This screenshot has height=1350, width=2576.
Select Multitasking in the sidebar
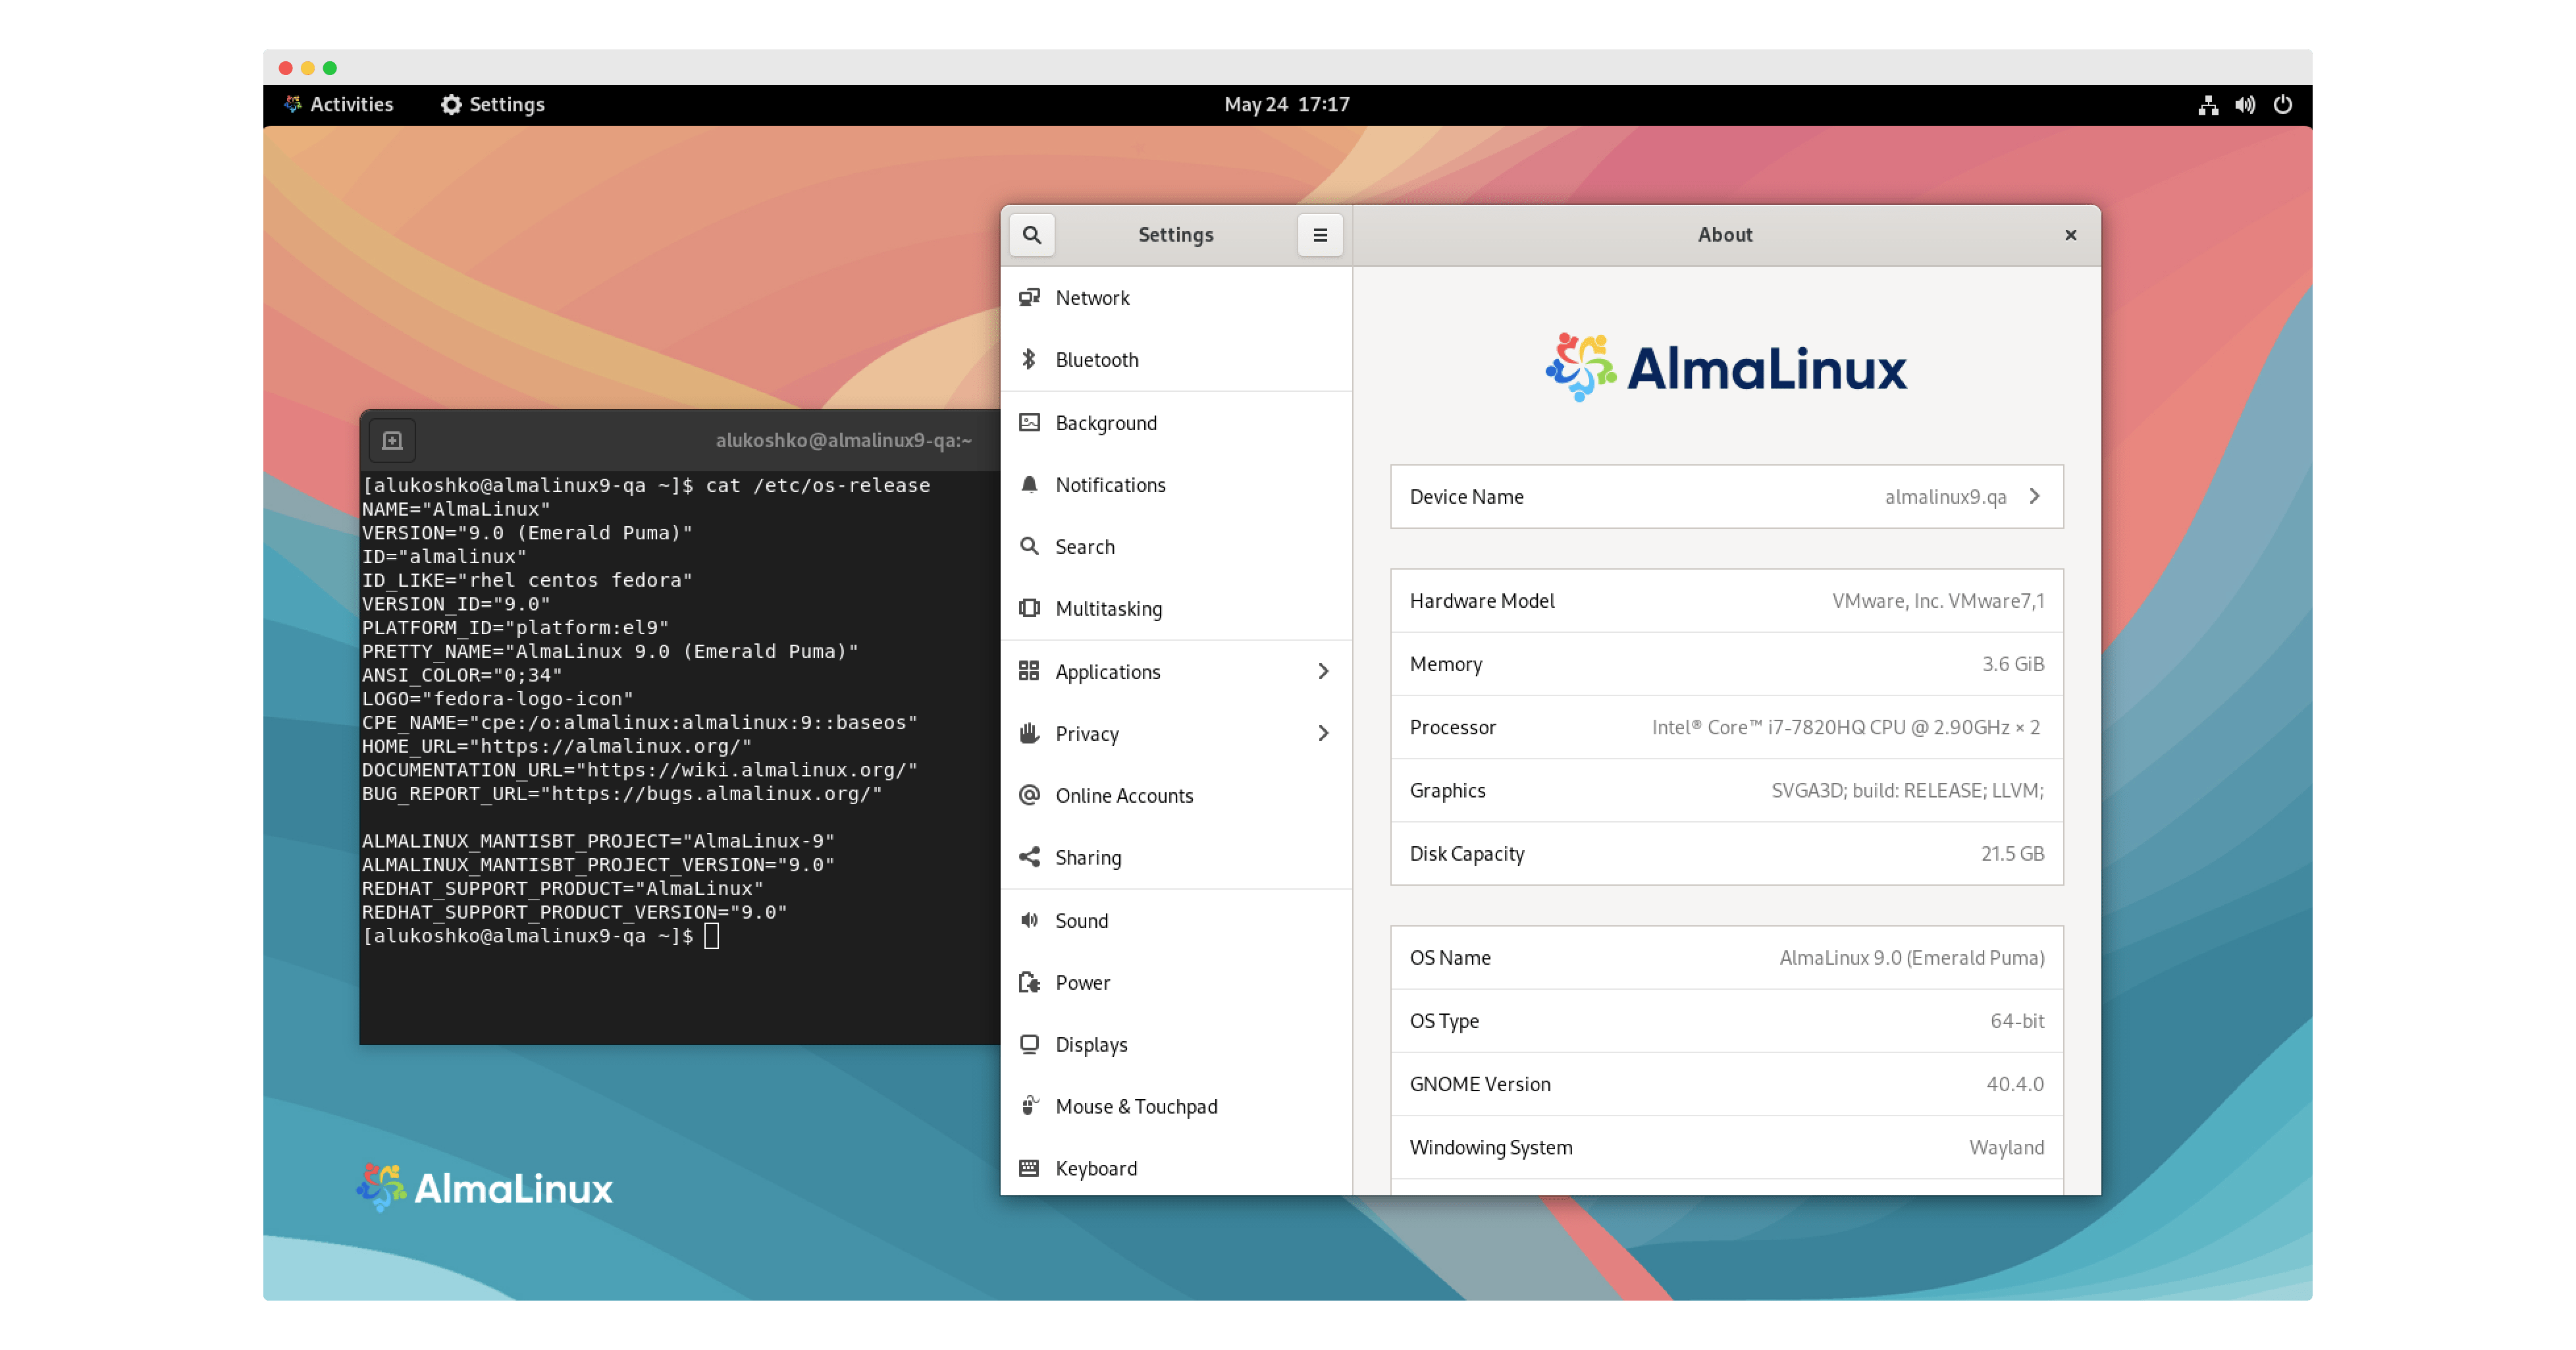pos(1176,608)
